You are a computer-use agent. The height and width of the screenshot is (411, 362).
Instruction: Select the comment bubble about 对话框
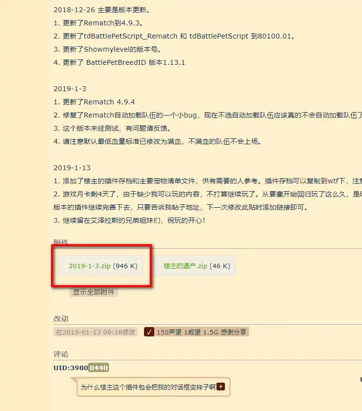click(x=148, y=387)
